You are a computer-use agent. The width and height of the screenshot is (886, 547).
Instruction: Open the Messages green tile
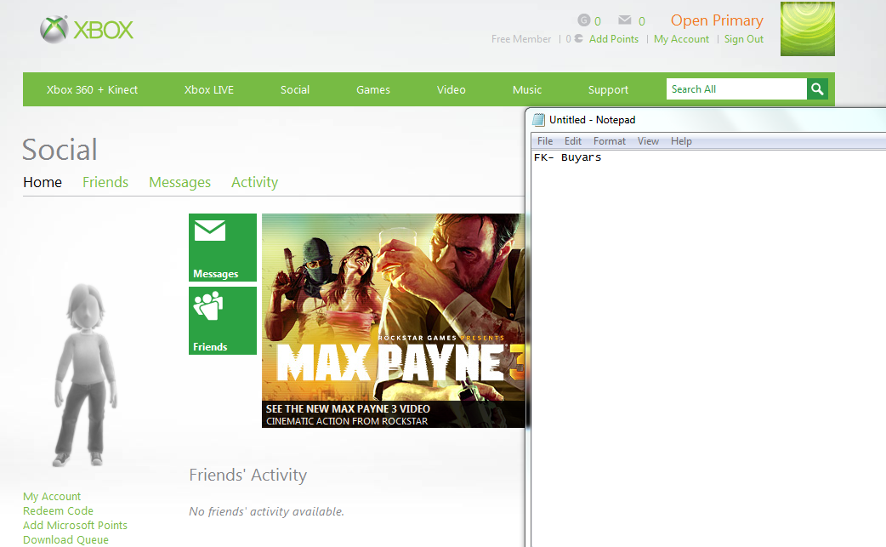pyautogui.click(x=223, y=247)
